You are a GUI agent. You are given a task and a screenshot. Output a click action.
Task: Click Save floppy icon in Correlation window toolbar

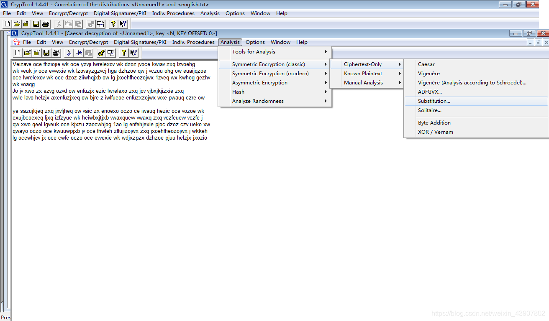point(36,24)
